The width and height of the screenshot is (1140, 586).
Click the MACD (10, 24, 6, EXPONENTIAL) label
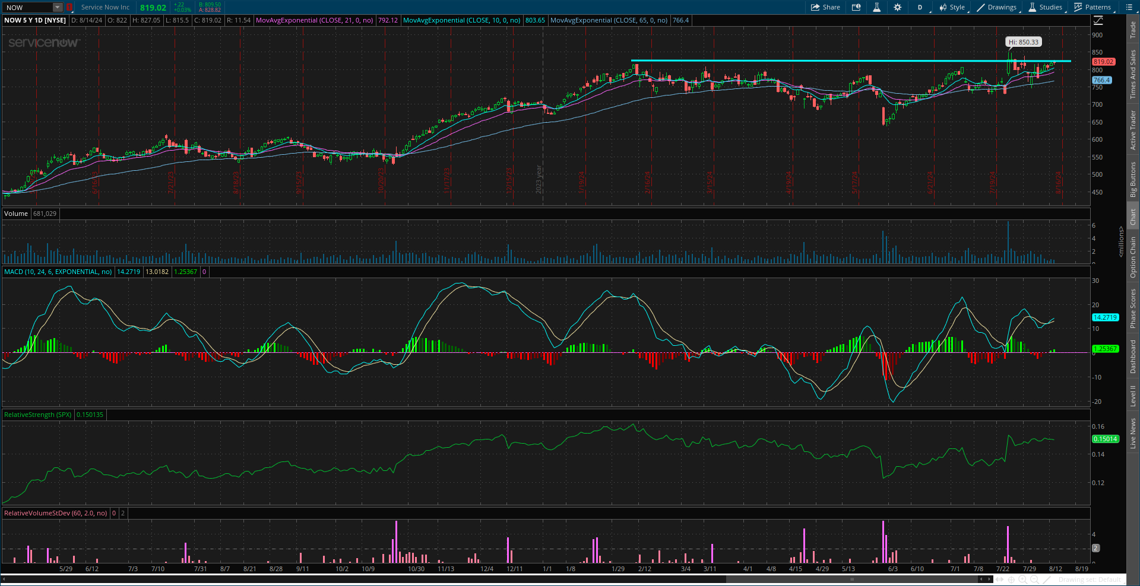tap(58, 272)
